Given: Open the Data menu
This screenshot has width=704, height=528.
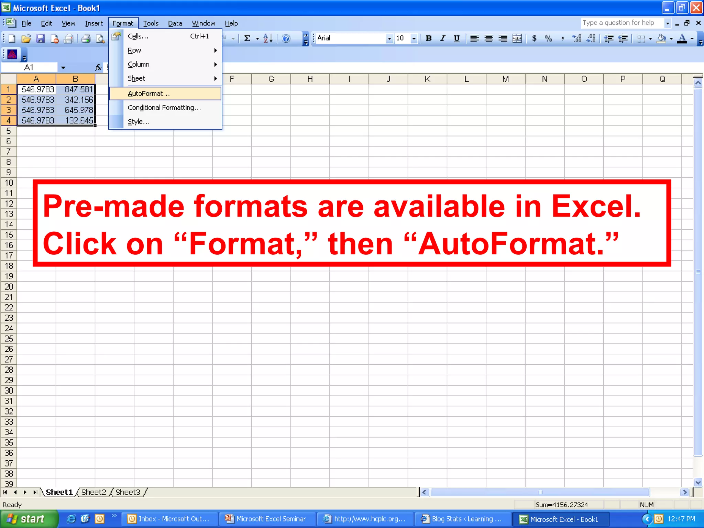Looking at the screenshot, I should [x=175, y=23].
